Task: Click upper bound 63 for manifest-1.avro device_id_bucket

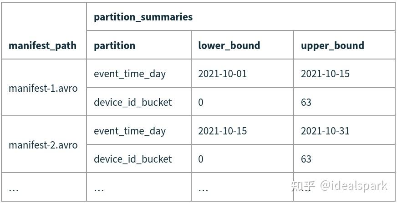Action: tap(306, 102)
